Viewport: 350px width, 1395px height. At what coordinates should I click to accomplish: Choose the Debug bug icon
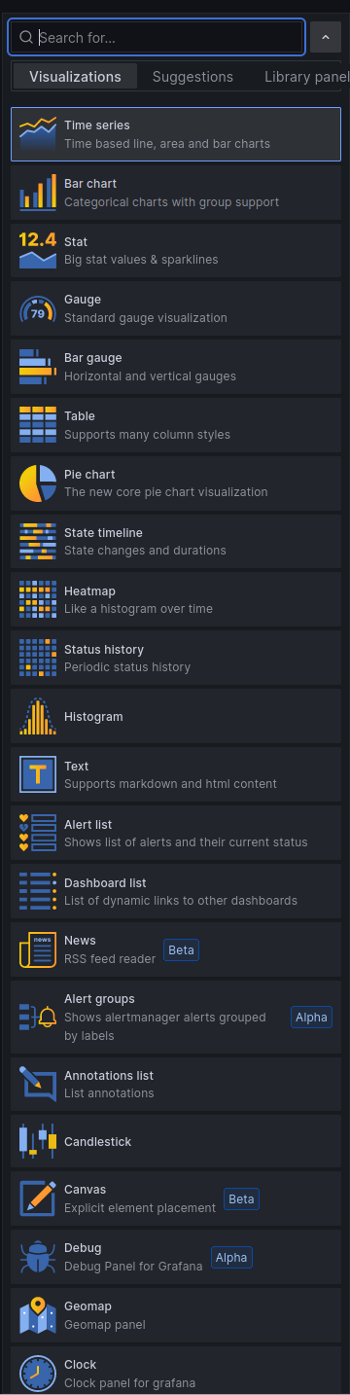click(x=38, y=1257)
